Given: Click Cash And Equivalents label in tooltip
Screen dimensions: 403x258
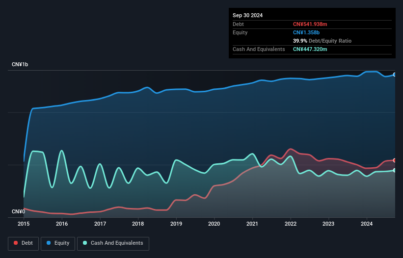Looking at the screenshot, I should click(259, 49).
